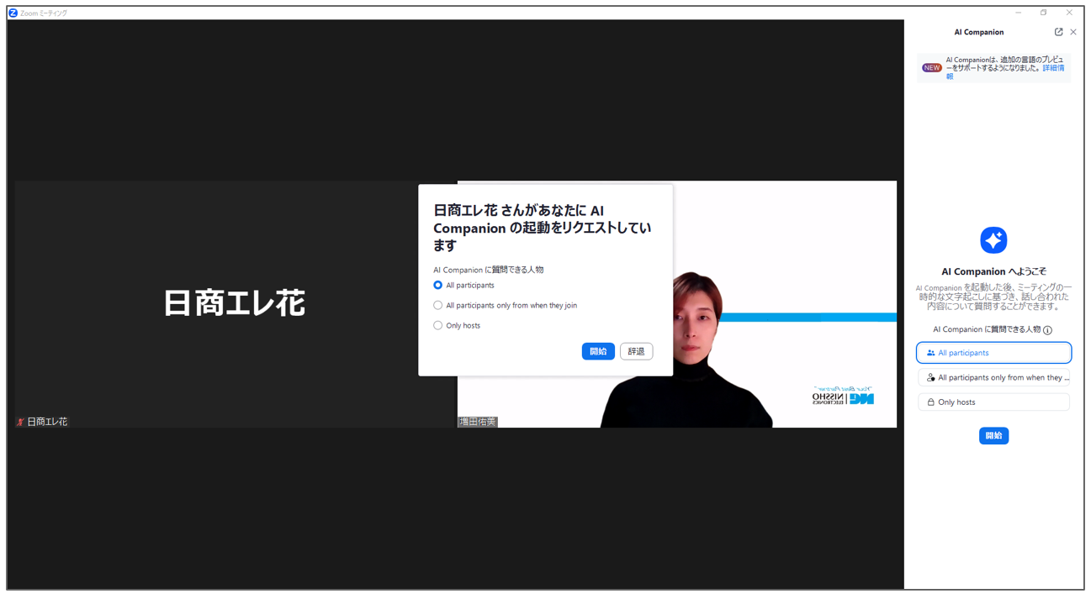Select the Only hosts radio in the dialog

click(x=437, y=326)
